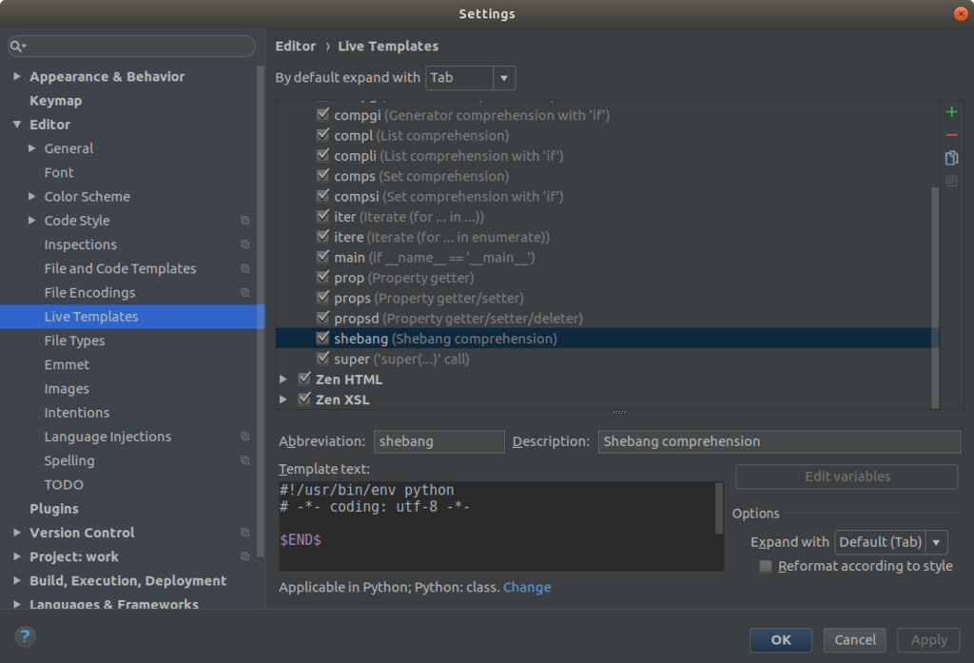Click the Cancel button

click(855, 640)
